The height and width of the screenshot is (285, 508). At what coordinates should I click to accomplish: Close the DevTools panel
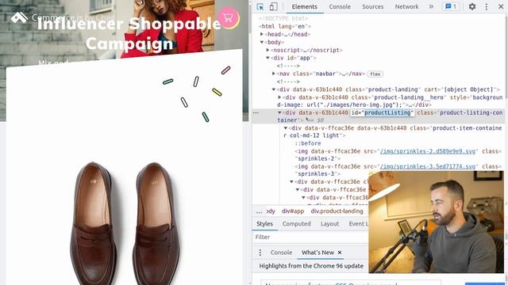[x=501, y=6]
